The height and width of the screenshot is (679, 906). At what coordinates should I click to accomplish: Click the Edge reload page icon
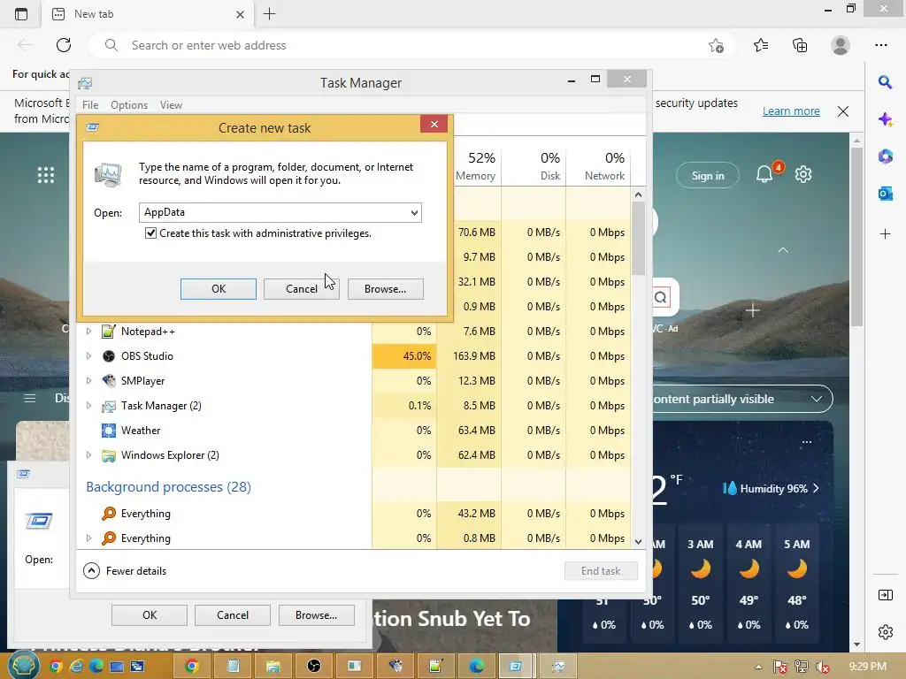tap(64, 45)
